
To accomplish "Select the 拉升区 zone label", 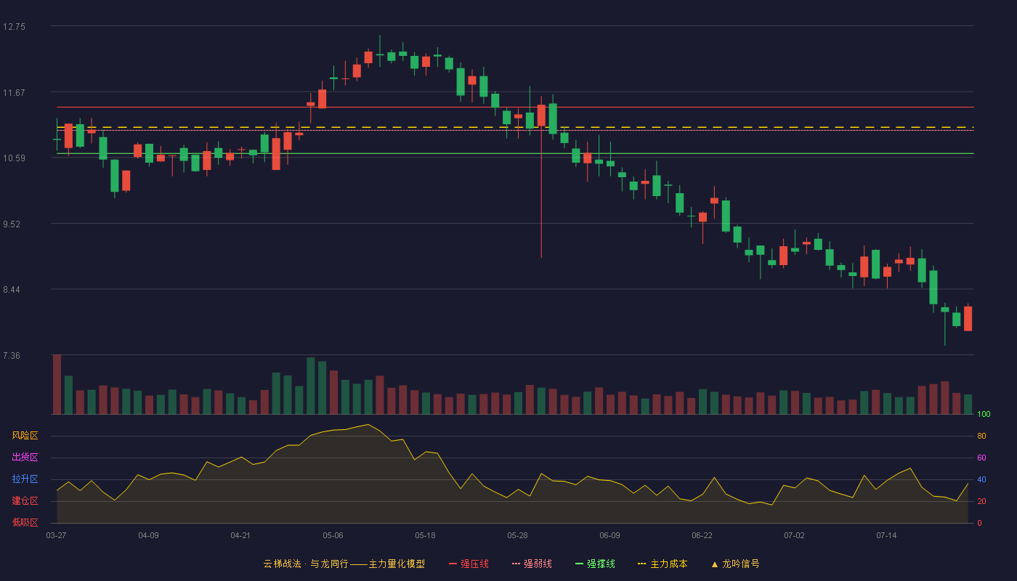I will [x=25, y=479].
